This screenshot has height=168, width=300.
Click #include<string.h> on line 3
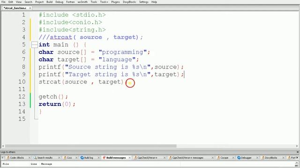tap(72, 30)
